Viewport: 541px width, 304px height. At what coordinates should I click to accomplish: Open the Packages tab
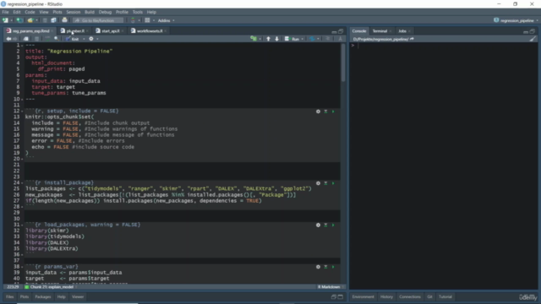point(43,296)
